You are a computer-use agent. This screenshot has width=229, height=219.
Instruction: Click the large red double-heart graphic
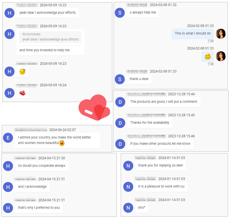[x=94, y=107]
